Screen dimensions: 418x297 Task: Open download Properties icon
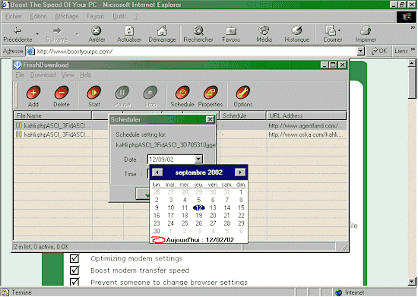tap(211, 93)
